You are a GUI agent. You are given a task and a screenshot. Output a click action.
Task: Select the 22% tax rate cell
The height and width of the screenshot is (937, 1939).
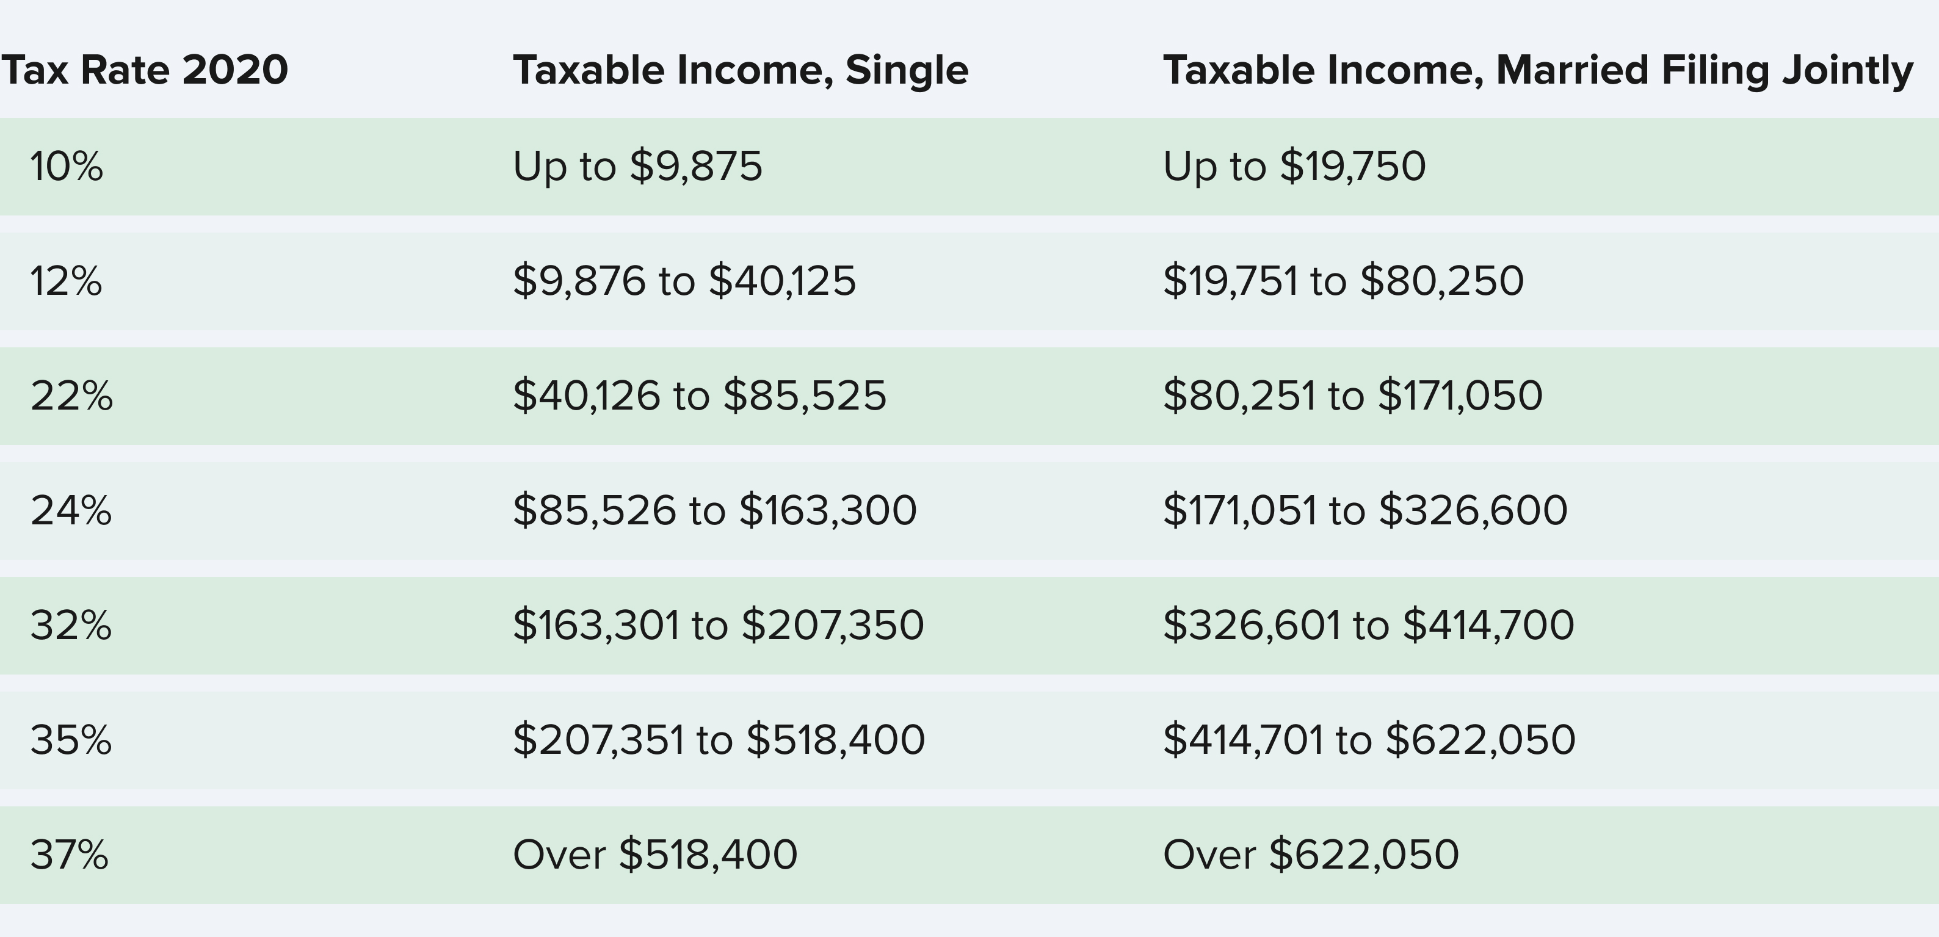pos(71,396)
